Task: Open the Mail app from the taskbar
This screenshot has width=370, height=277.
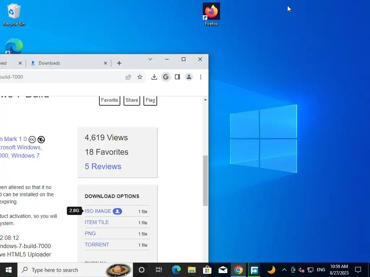Action: 223,270
